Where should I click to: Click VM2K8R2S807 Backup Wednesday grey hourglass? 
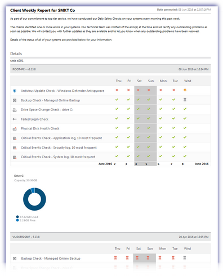click(x=185, y=258)
